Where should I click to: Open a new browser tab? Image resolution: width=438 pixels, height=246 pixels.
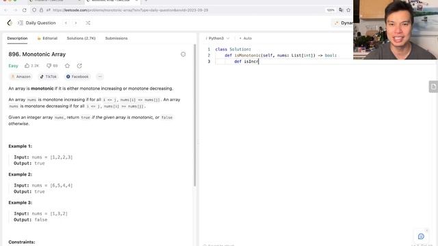(x=146, y=1)
